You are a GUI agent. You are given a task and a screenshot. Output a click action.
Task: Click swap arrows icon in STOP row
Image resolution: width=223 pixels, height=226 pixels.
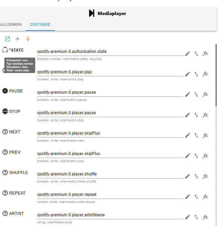pyautogui.click(x=197, y=115)
